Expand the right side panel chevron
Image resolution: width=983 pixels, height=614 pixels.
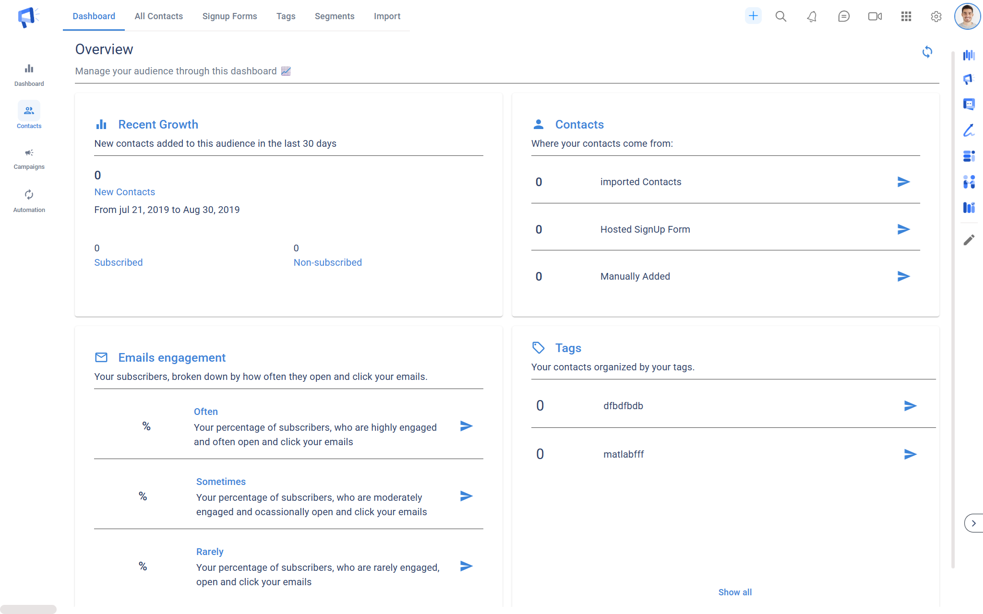(x=973, y=523)
